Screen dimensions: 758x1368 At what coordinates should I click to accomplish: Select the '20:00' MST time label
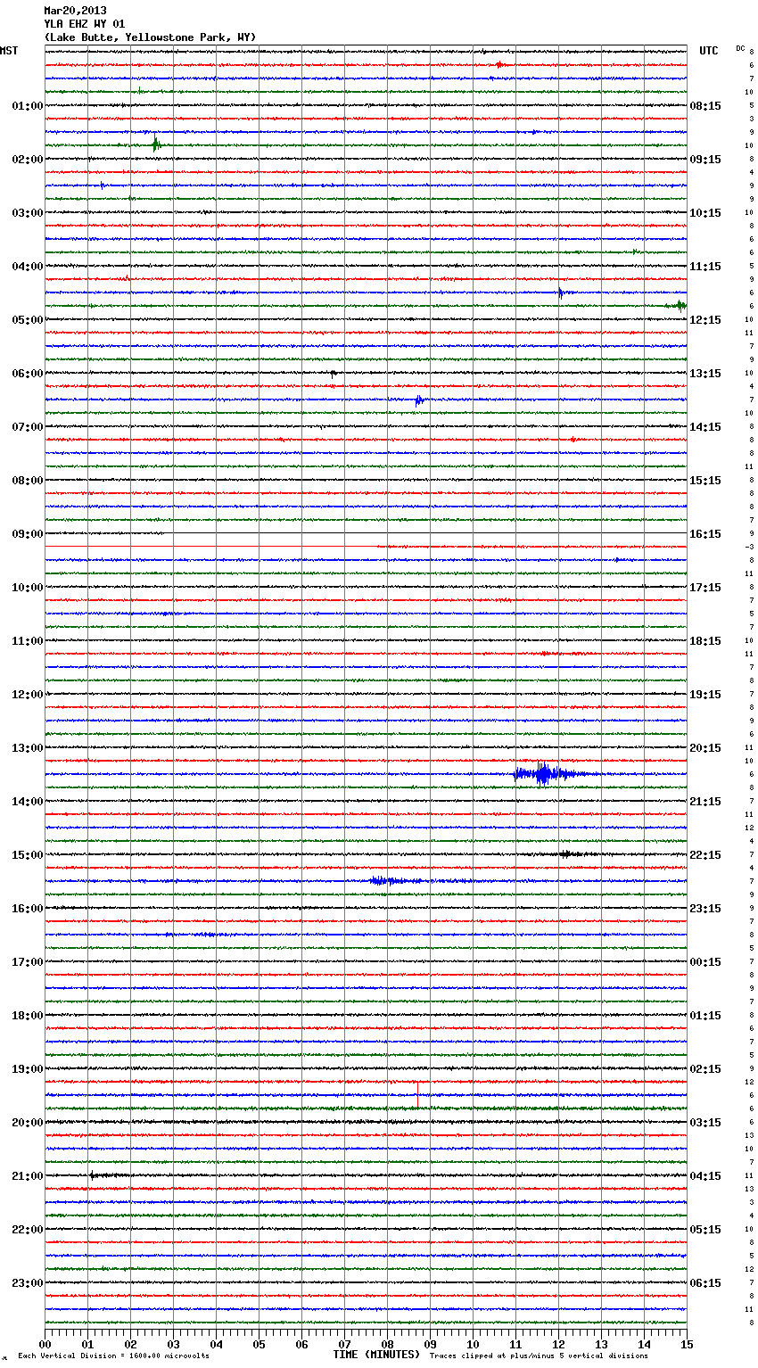pyautogui.click(x=28, y=1123)
